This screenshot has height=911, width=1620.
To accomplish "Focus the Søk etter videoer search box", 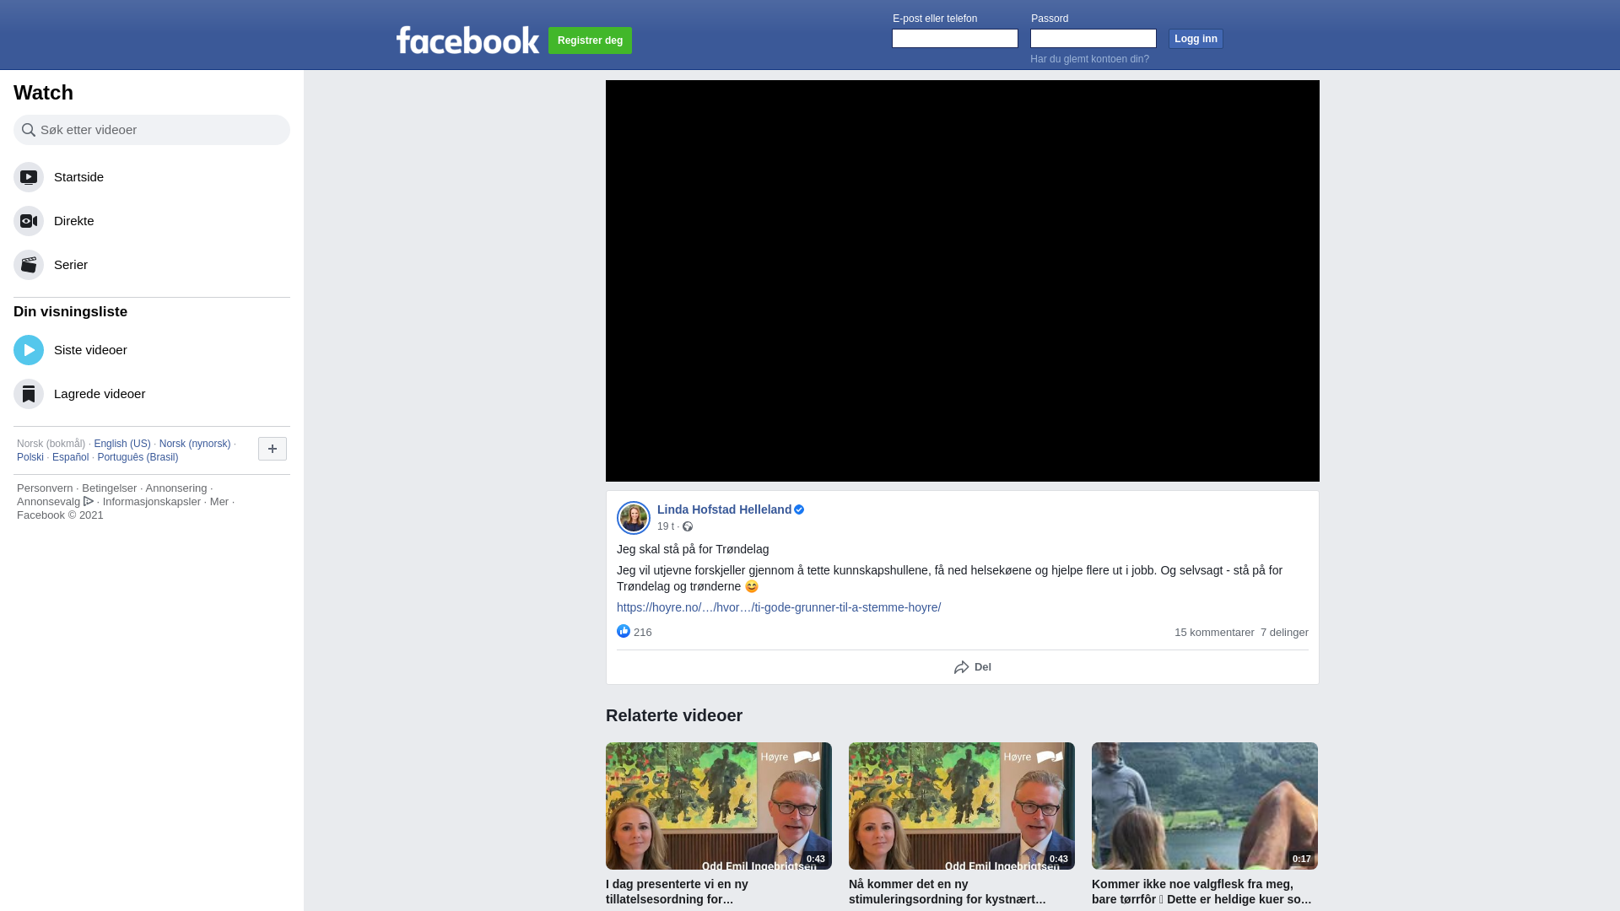I will pos(152,130).
